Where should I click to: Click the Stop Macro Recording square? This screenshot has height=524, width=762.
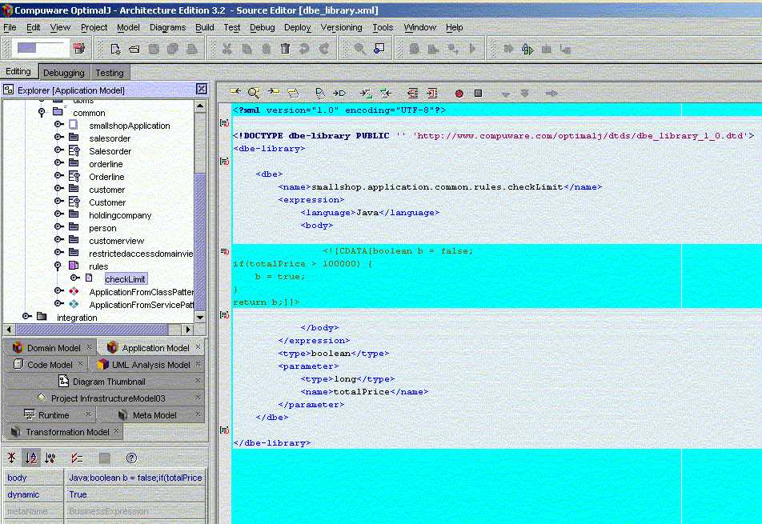coord(478,93)
